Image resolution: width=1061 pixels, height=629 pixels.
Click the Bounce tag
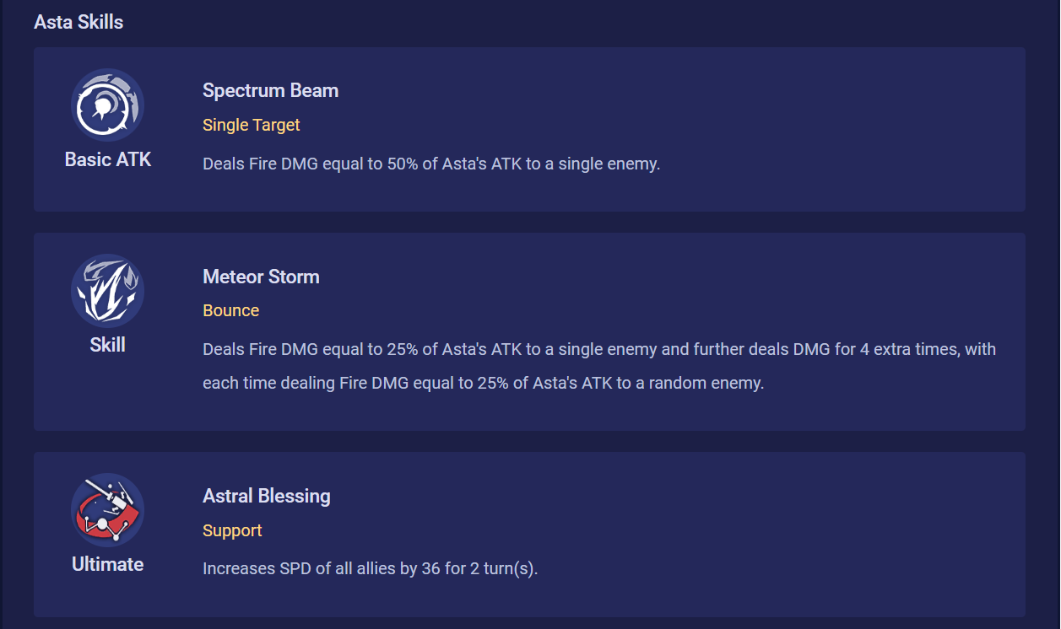coord(230,310)
